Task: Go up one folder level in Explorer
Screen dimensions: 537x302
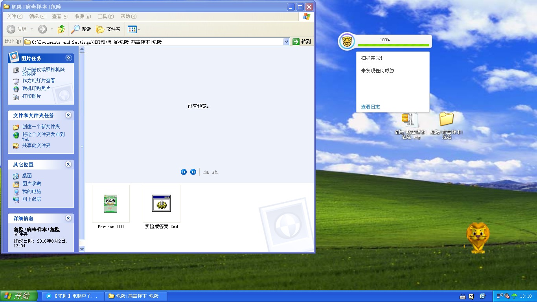Action: pyautogui.click(x=61, y=29)
